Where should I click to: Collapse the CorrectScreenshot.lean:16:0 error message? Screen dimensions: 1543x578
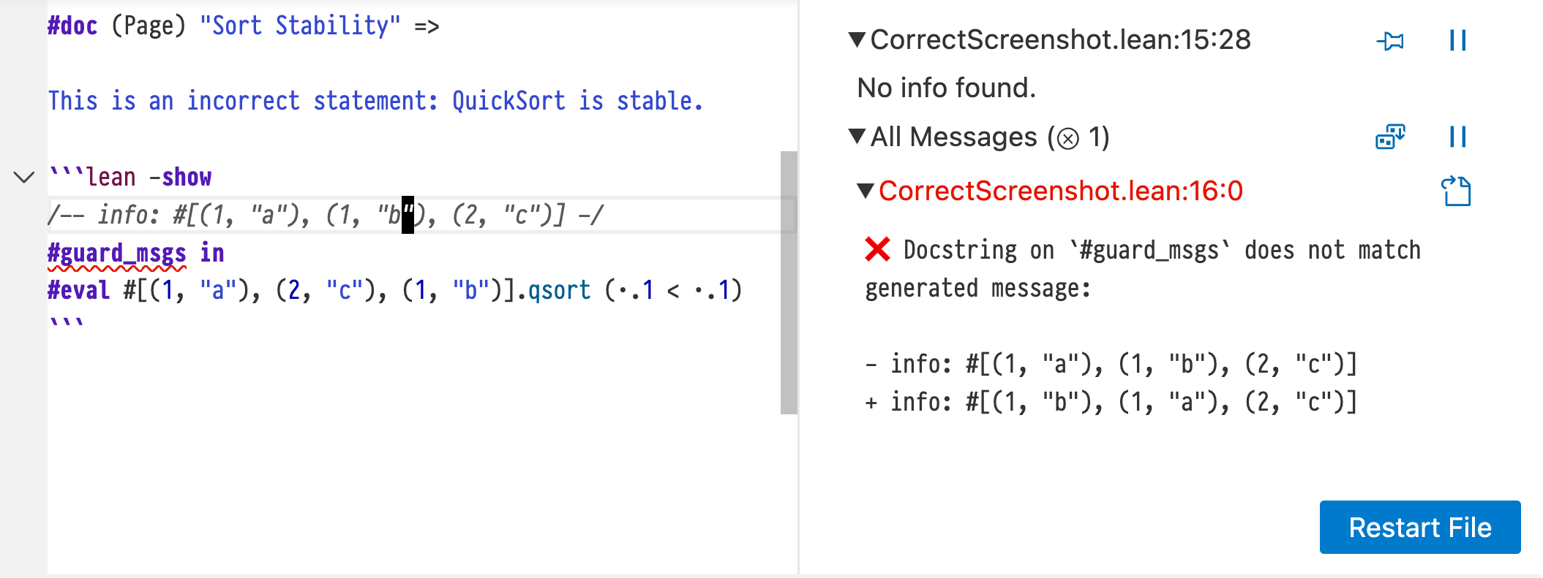pos(866,191)
